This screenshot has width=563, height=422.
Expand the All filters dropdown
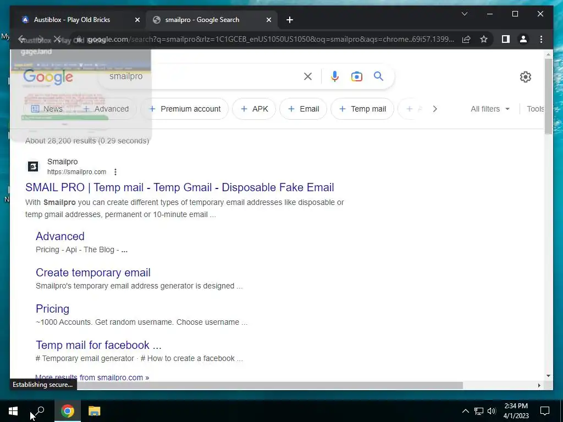[x=490, y=109]
